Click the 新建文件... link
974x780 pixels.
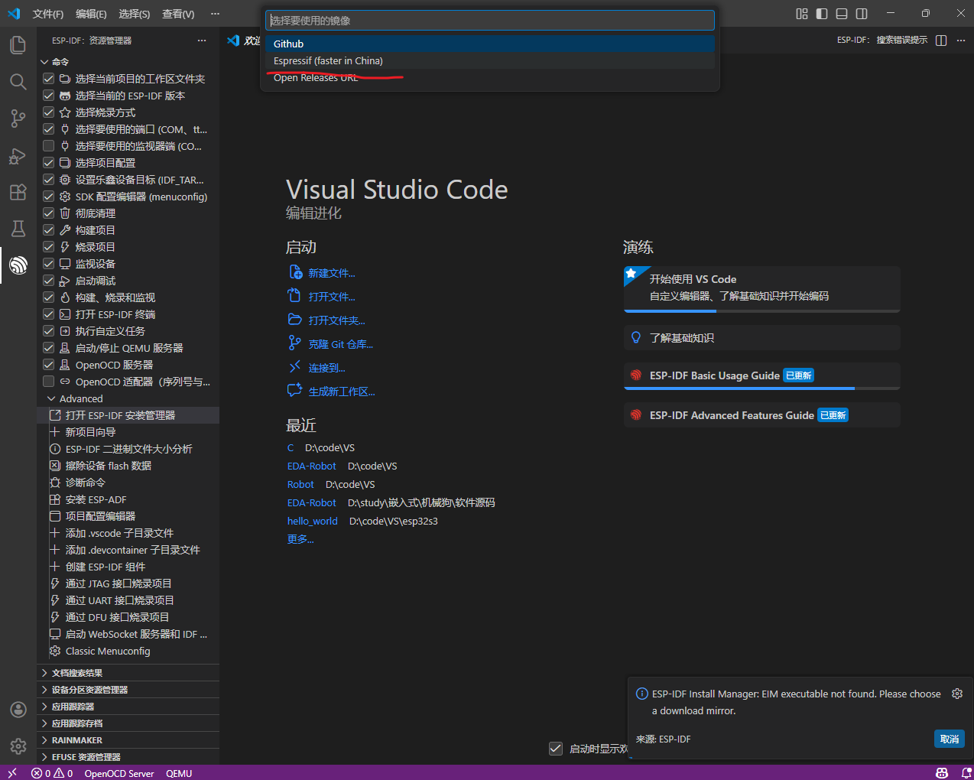(332, 273)
